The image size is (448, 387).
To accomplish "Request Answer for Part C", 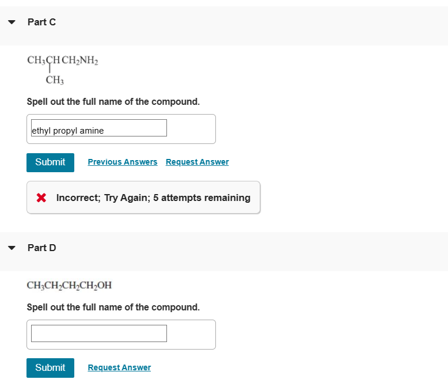I will 197,162.
